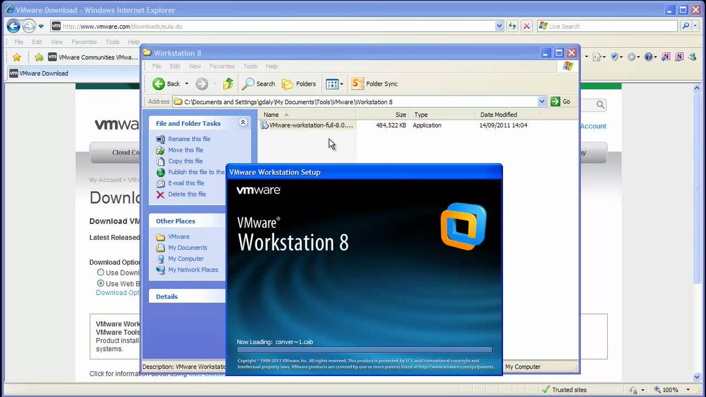Click the IE Help question mark icon
The width and height of the screenshot is (706, 397).
pos(648,57)
